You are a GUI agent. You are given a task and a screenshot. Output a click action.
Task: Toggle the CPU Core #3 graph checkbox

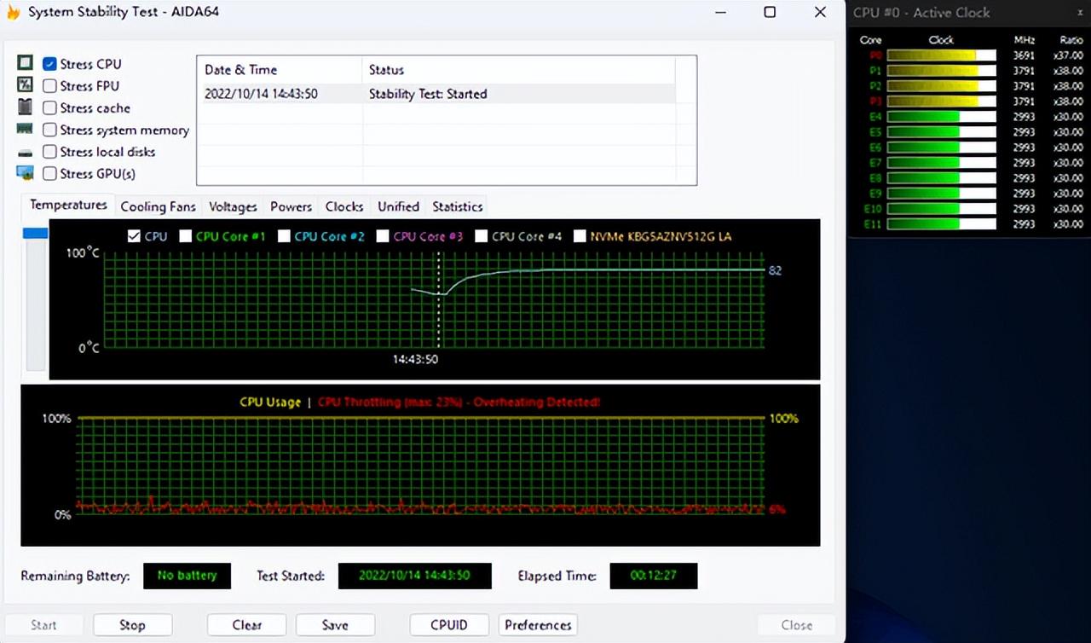coord(383,236)
